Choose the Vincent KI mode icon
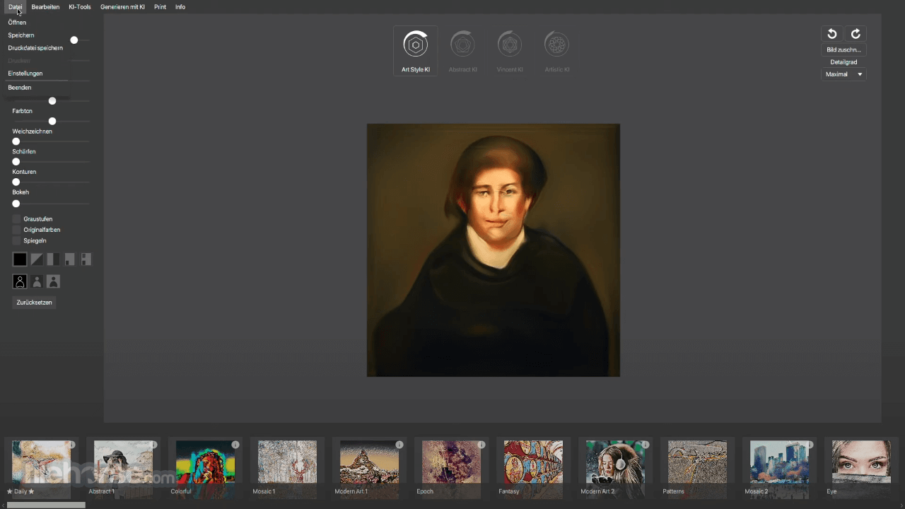The width and height of the screenshot is (905, 509). 510,45
